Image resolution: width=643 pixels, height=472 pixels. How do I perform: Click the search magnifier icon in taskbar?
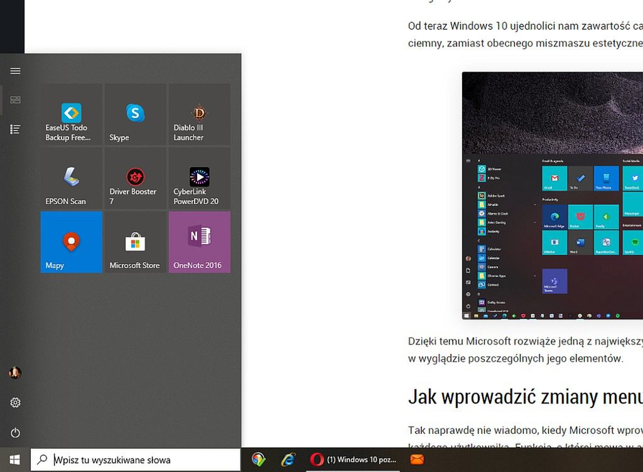pyautogui.click(x=42, y=459)
